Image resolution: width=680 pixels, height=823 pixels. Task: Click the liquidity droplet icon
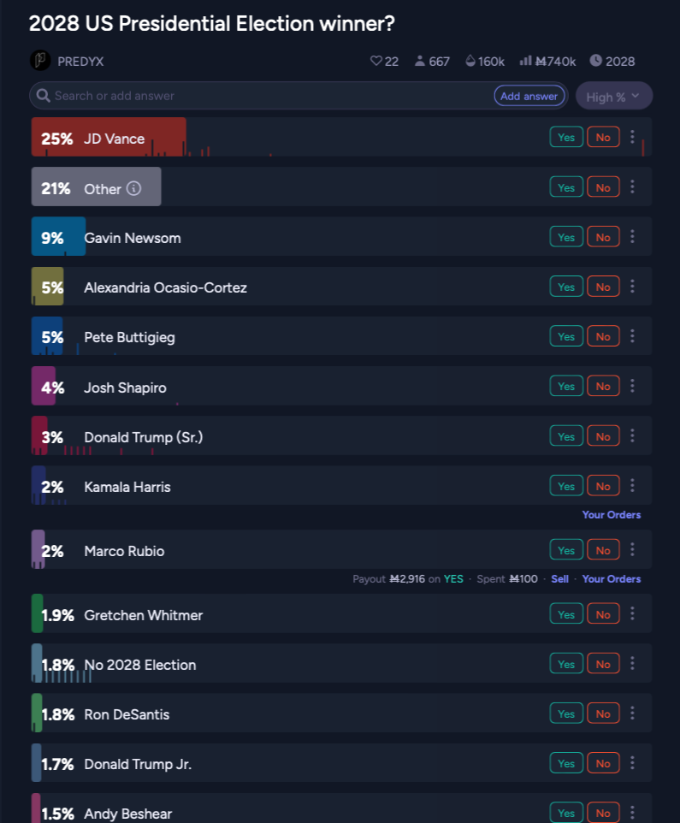click(x=470, y=62)
